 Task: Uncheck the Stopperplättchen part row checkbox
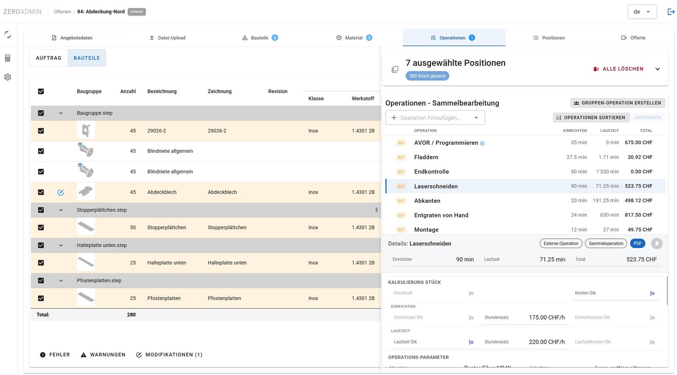(41, 227)
